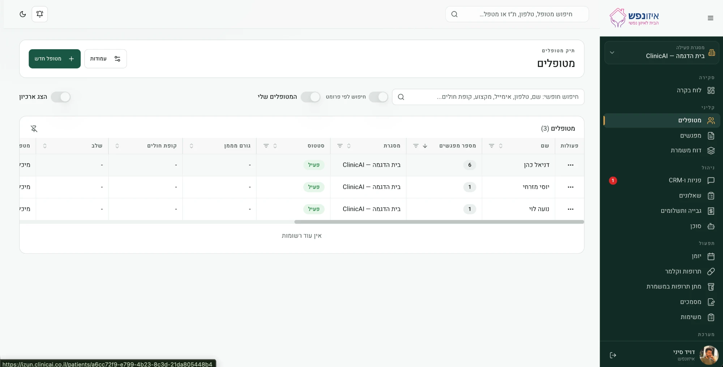Open משימות in the sidebar
The height and width of the screenshot is (367, 723).
tap(662, 317)
